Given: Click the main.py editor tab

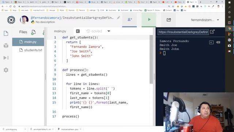Looking at the screenshot, I should [x=60, y=31].
